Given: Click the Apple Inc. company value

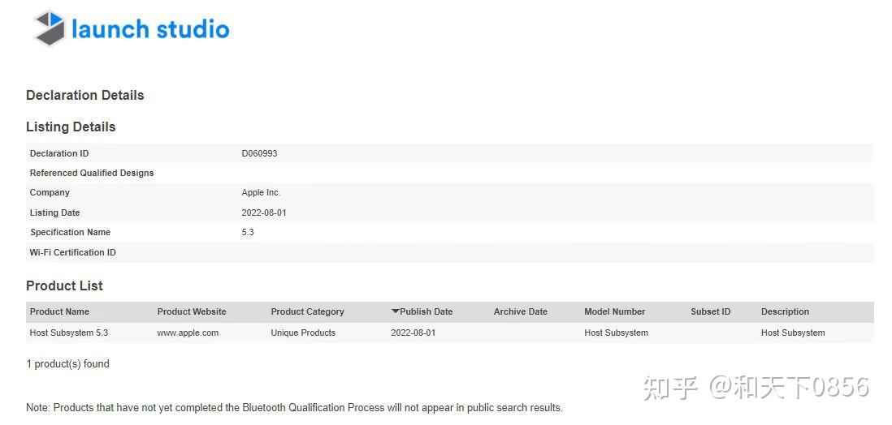Looking at the screenshot, I should point(261,192).
